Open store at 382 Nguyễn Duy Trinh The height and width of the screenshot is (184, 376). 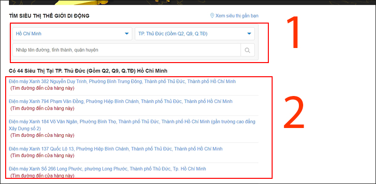pyautogui.click(x=122, y=81)
